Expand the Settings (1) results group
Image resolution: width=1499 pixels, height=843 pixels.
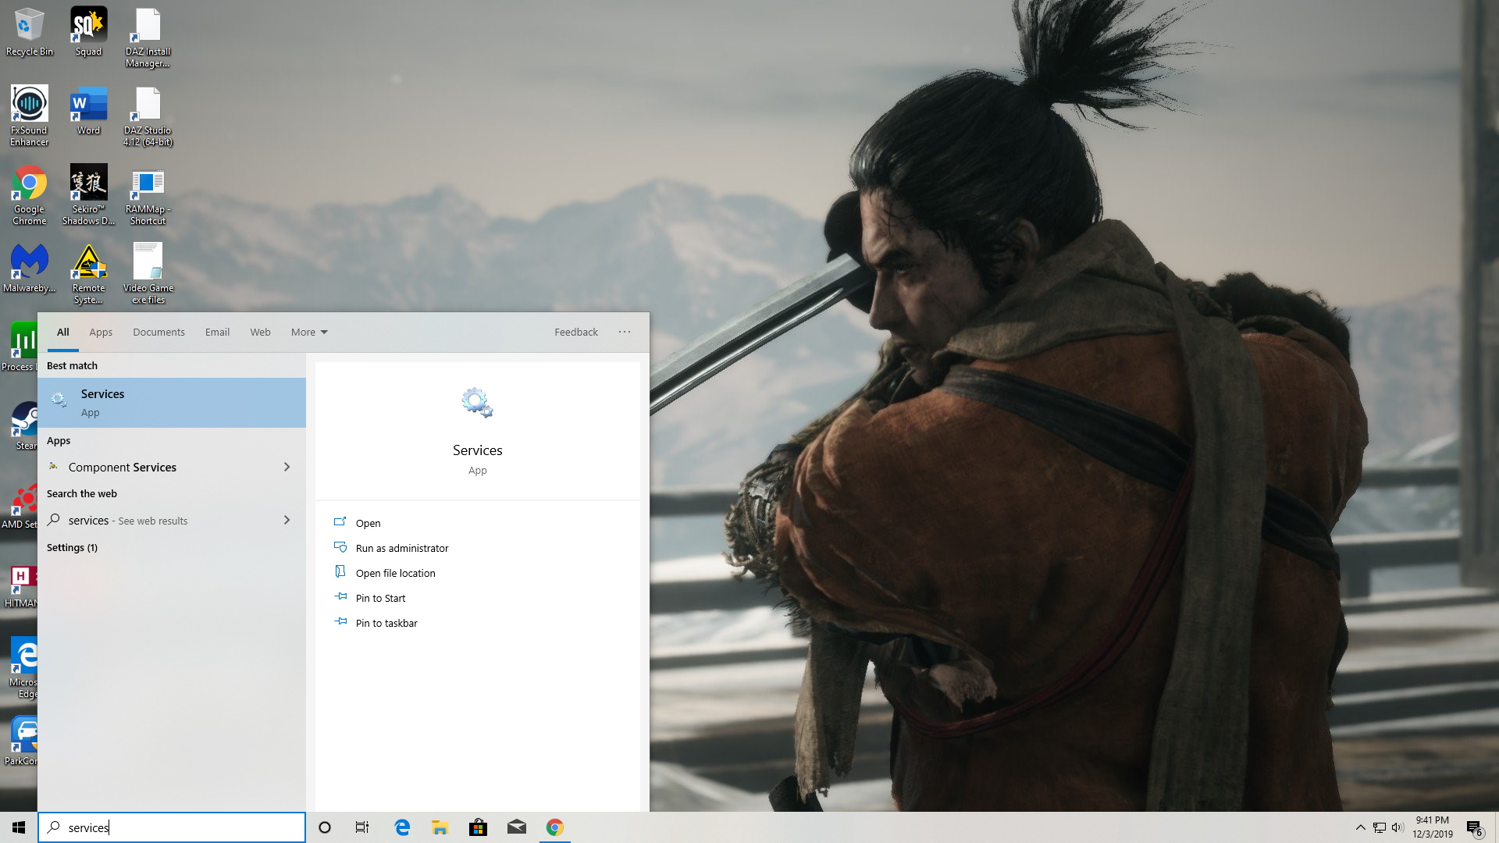click(72, 547)
